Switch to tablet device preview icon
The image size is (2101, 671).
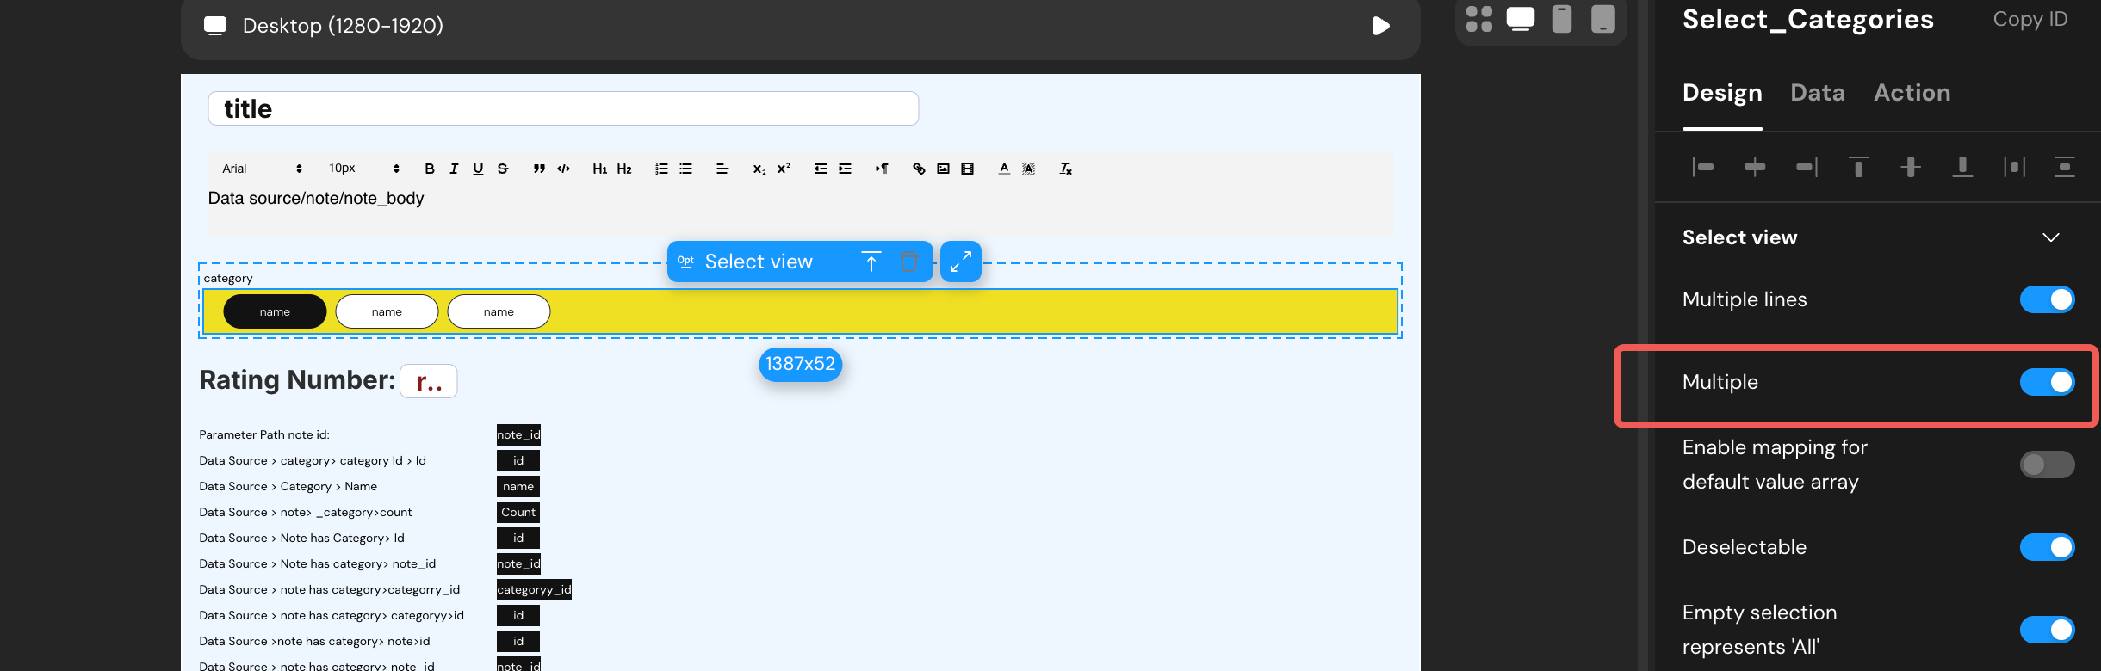pyautogui.click(x=1602, y=19)
